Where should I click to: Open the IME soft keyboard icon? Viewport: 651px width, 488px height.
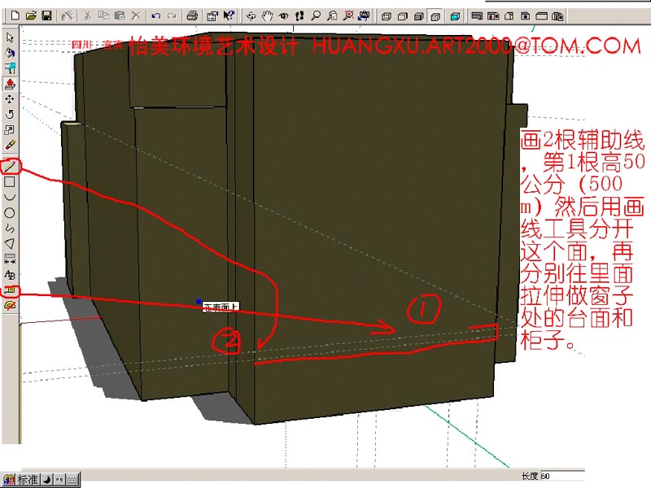click(x=72, y=480)
